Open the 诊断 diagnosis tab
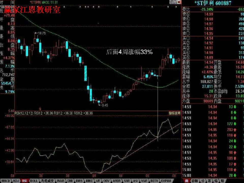244x183 pixels. tap(194, 181)
